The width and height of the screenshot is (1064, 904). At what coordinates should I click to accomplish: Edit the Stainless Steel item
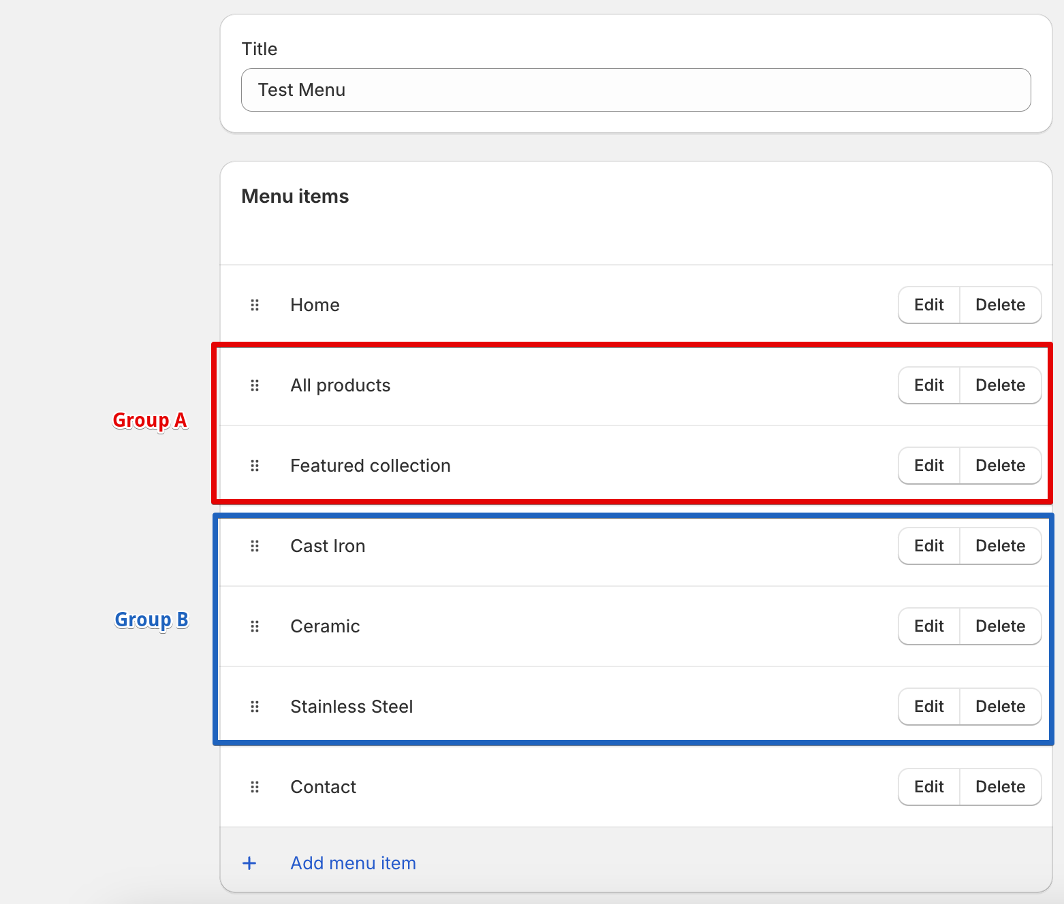(x=928, y=707)
